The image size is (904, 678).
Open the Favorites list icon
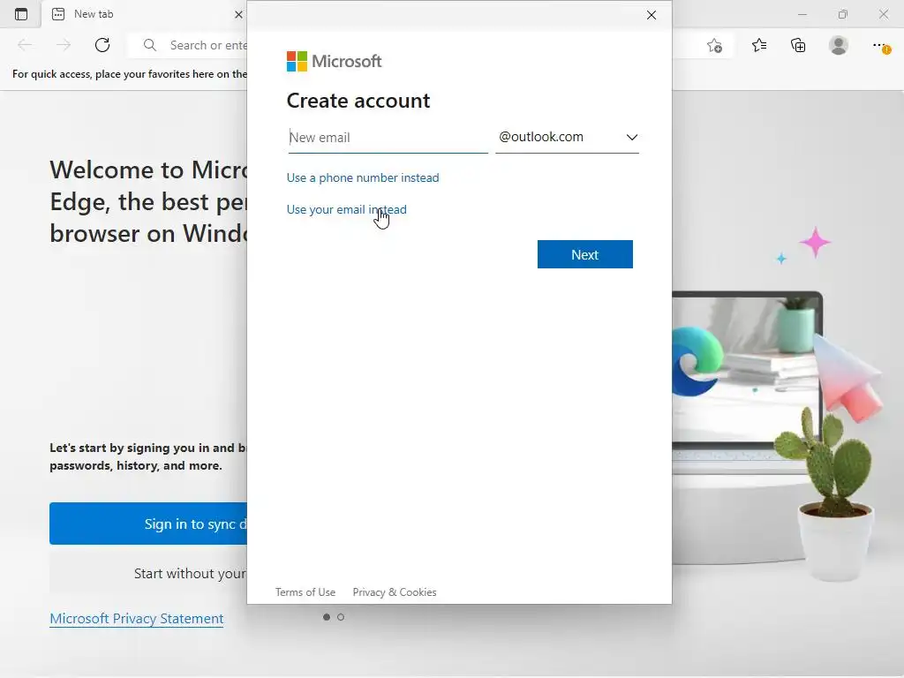[x=759, y=45]
